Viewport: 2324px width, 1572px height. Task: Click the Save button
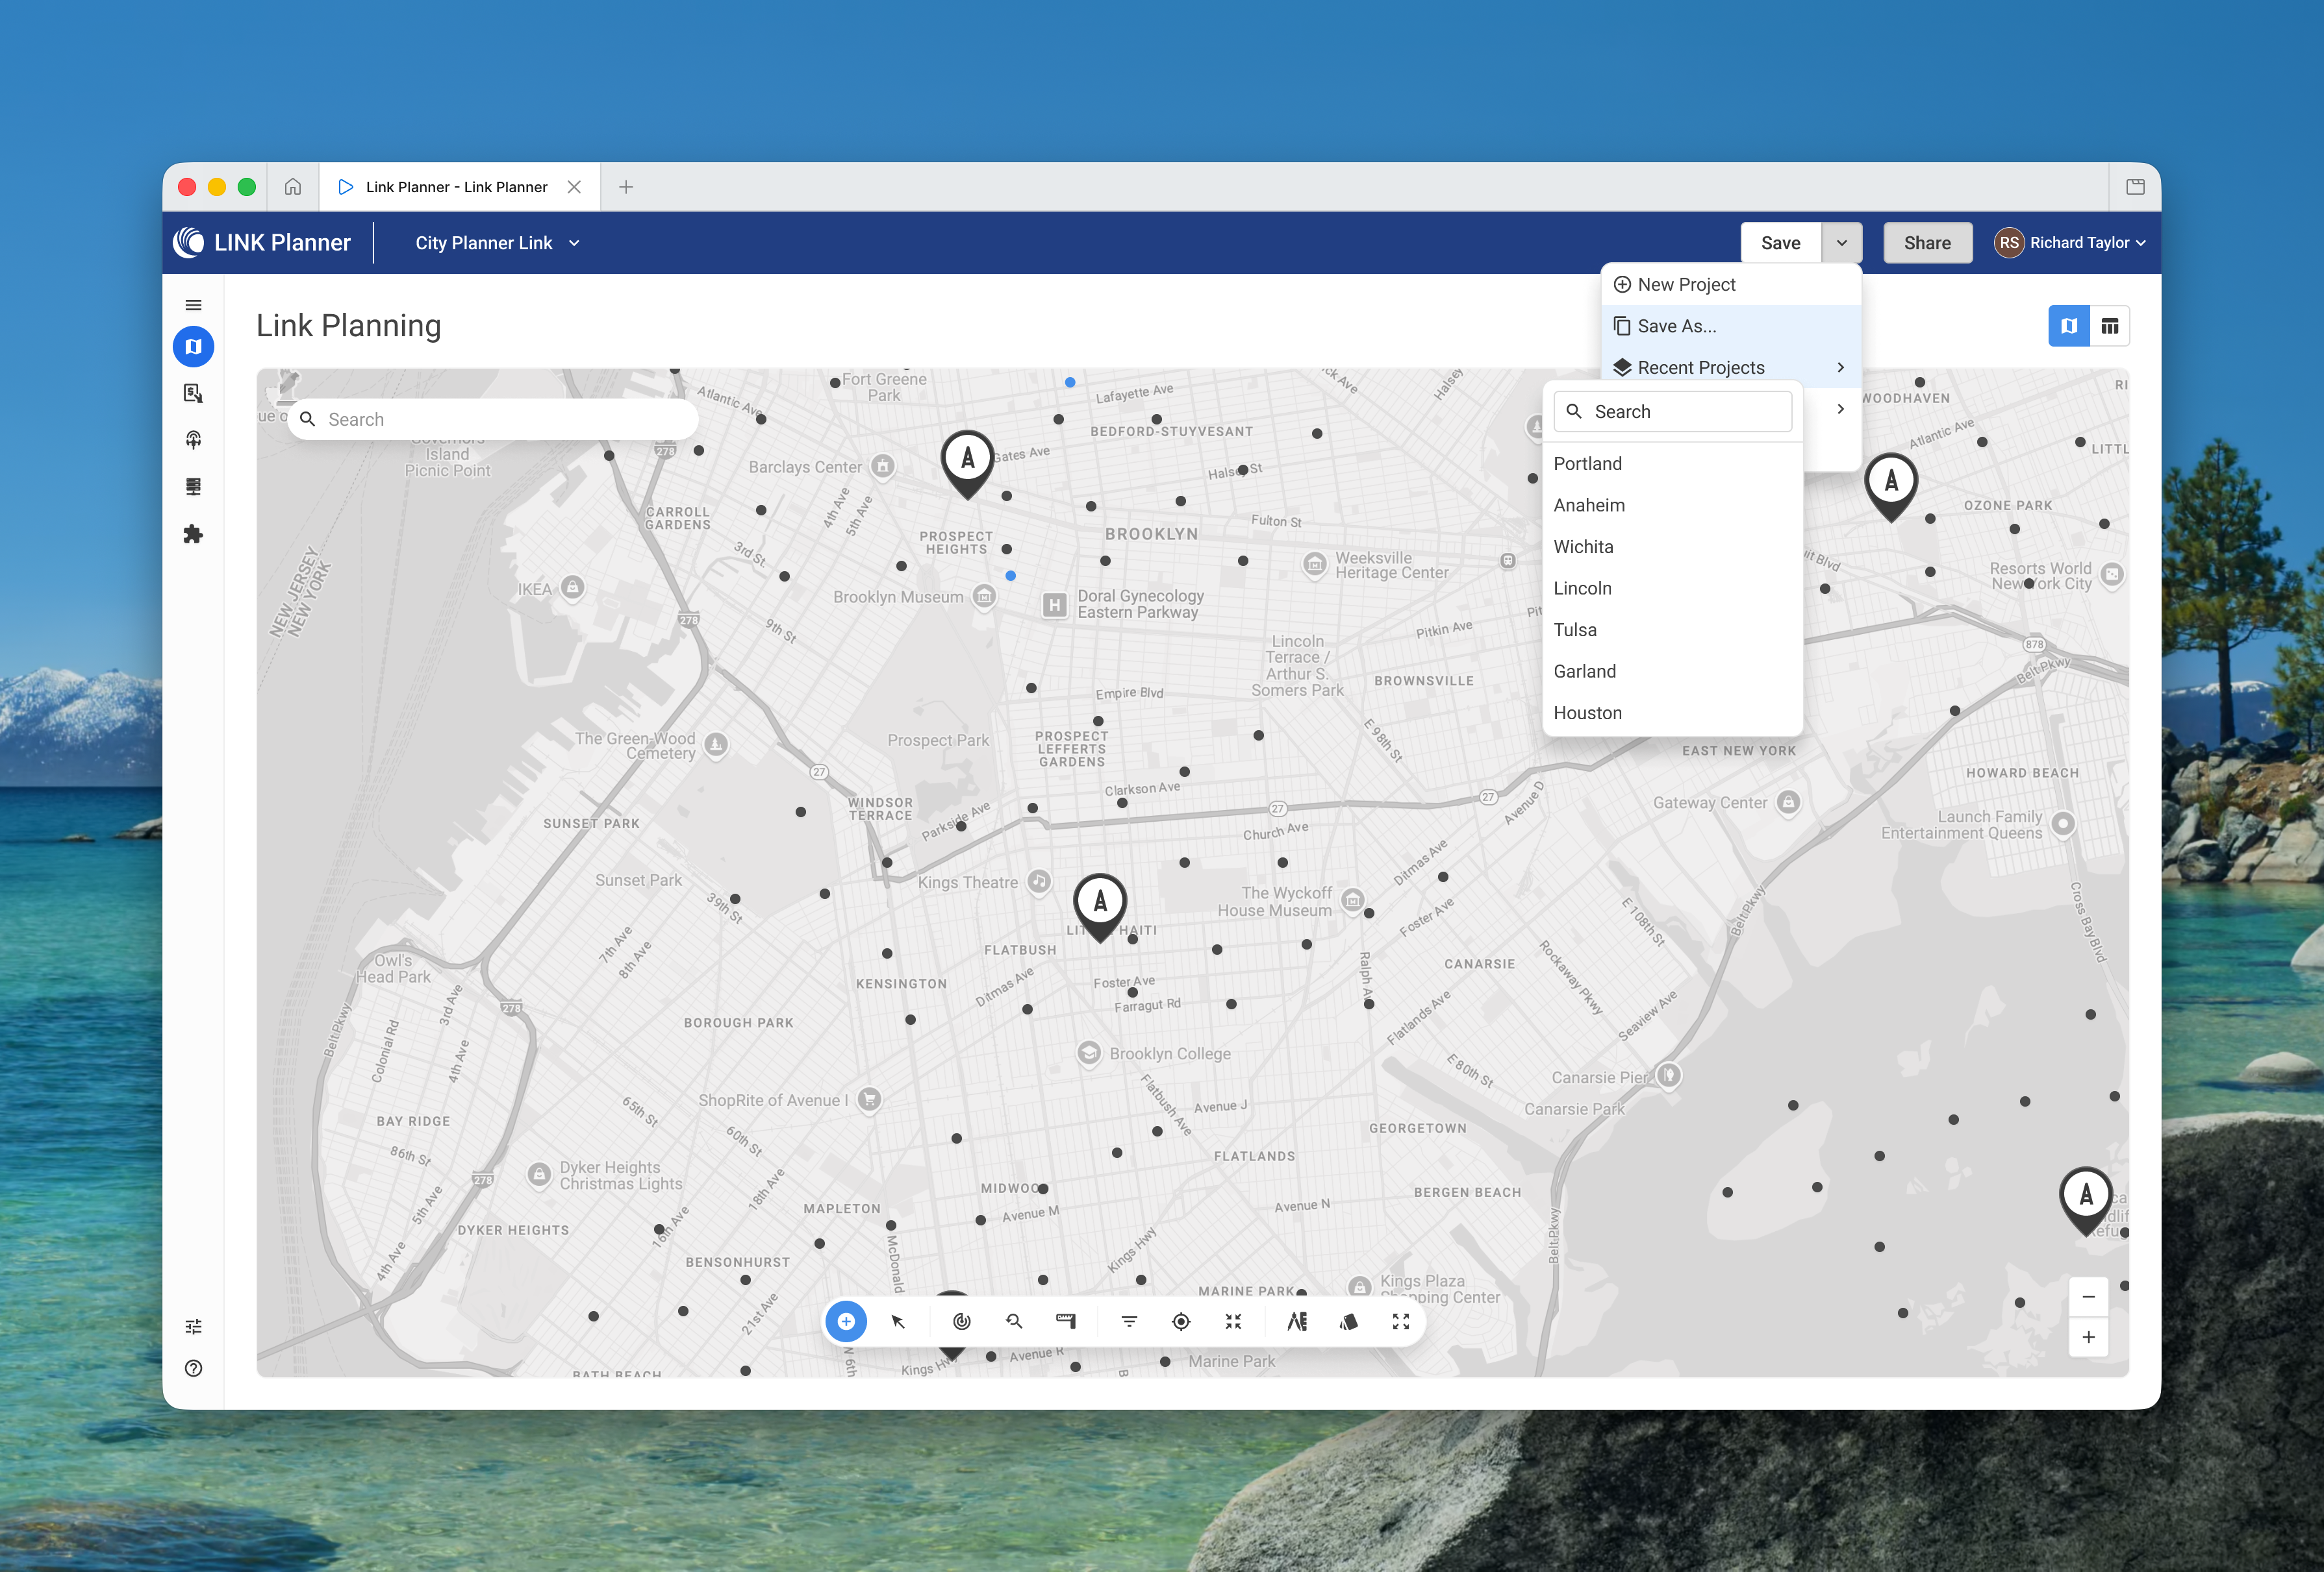(1780, 243)
